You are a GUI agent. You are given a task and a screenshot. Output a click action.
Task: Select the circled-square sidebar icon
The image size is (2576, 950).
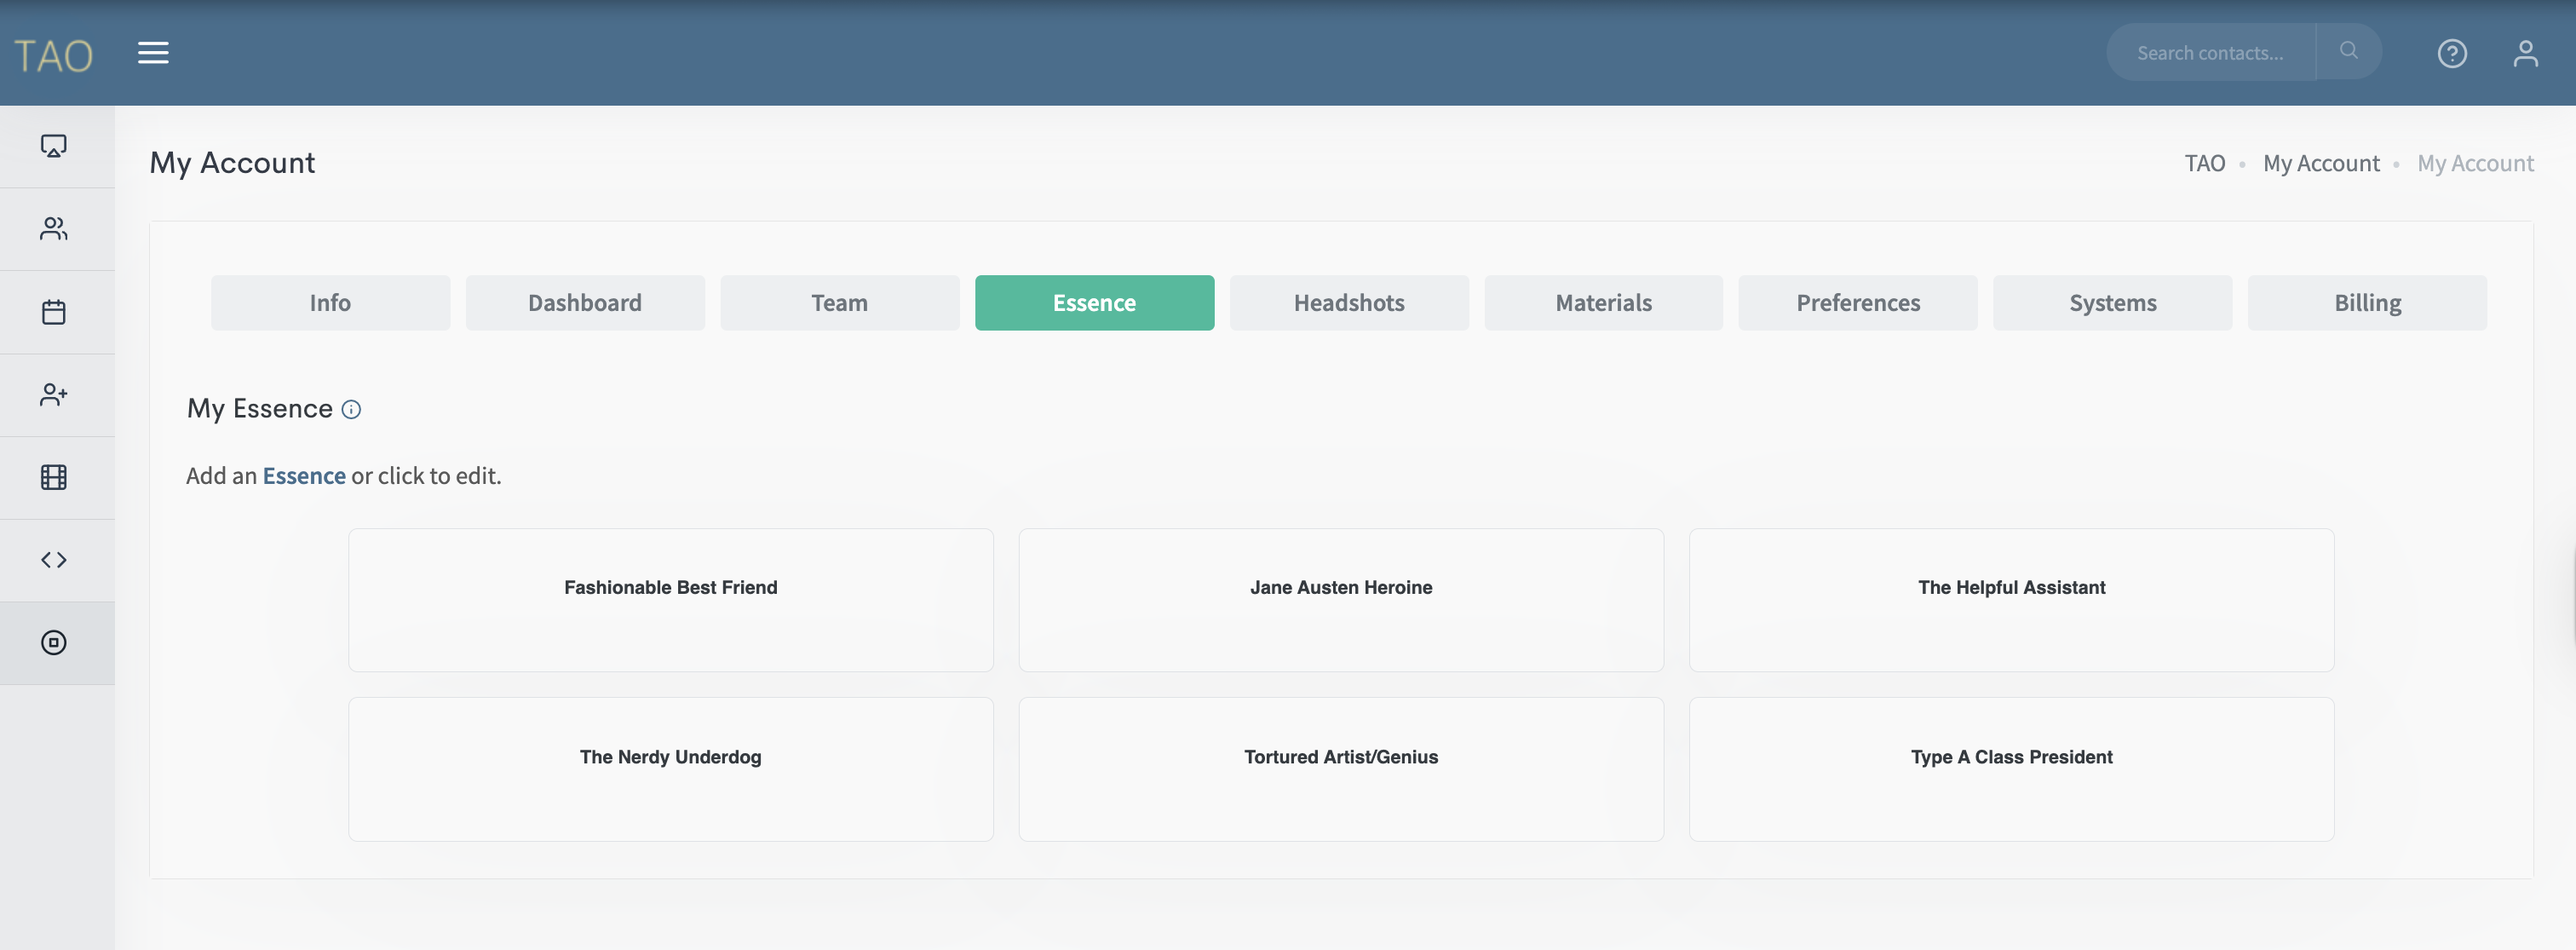[x=54, y=643]
